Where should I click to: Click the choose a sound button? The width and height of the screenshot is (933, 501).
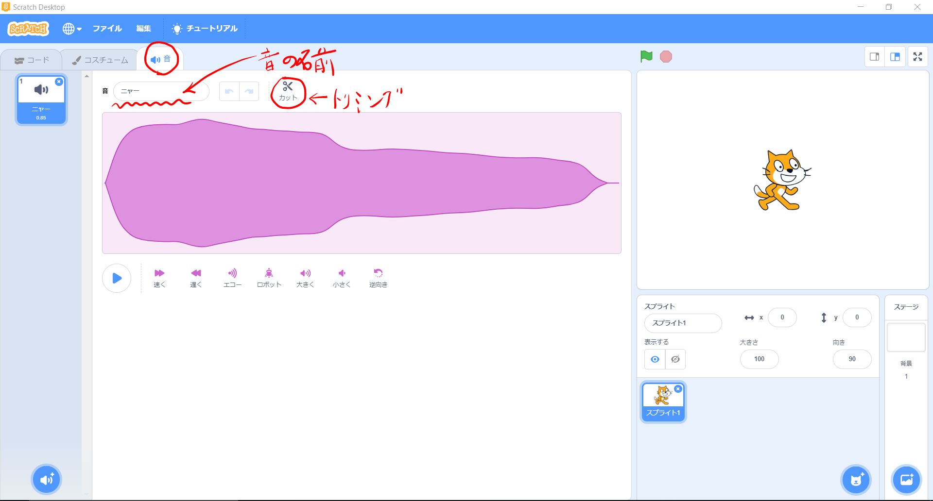[46, 480]
